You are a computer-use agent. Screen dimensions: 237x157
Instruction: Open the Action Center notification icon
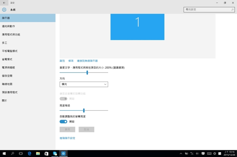click(202, 153)
